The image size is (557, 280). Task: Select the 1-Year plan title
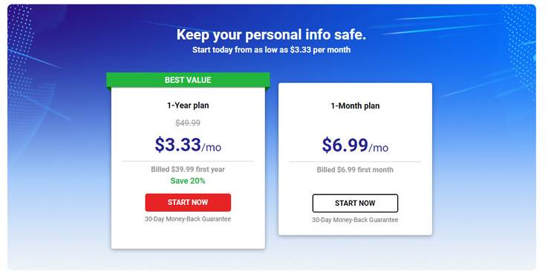point(188,105)
